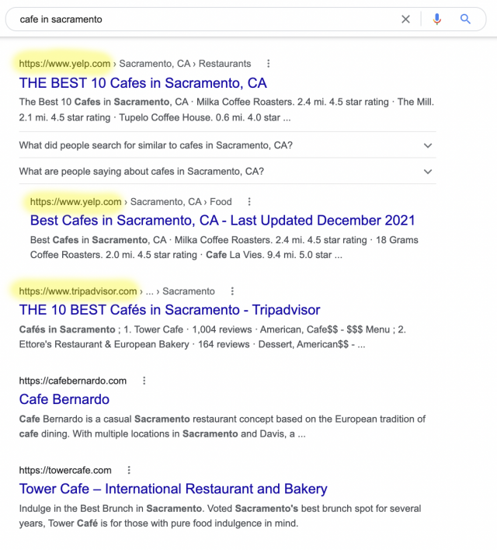Click the https://towercafe.com URL
The height and width of the screenshot is (550, 497).
click(65, 470)
